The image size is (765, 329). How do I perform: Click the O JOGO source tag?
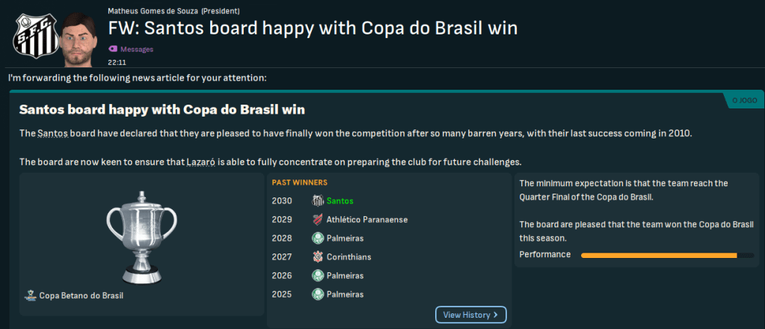(743, 100)
